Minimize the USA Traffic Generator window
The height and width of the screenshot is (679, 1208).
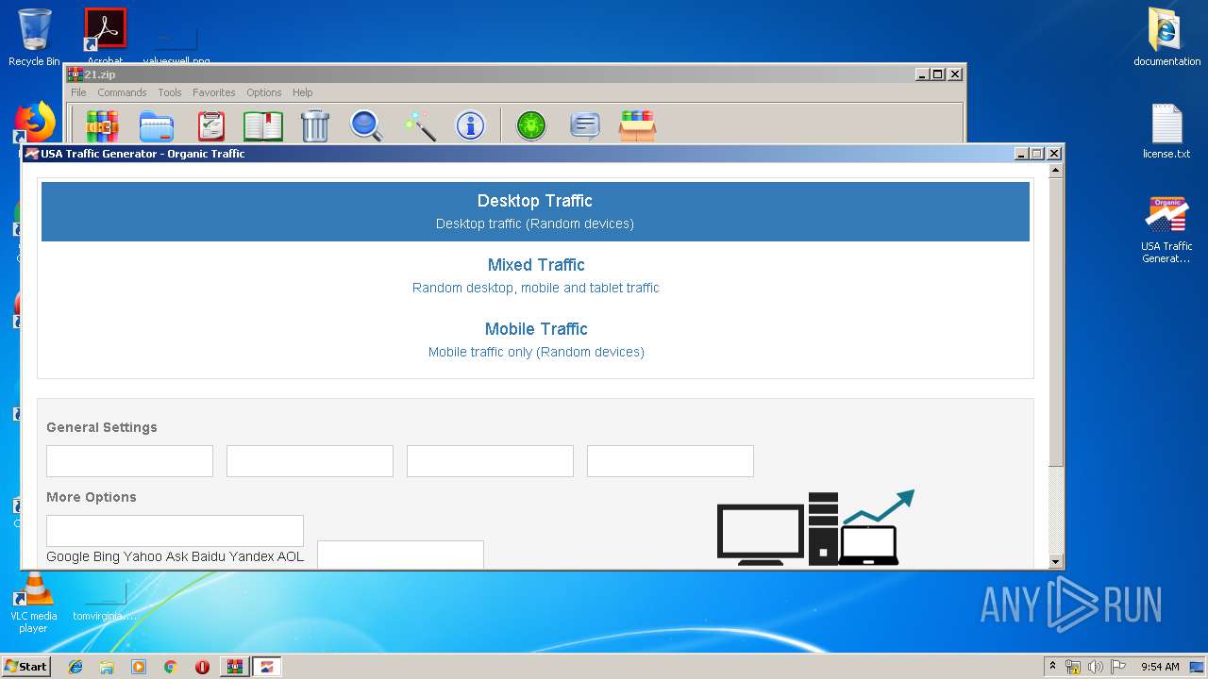(x=1021, y=154)
